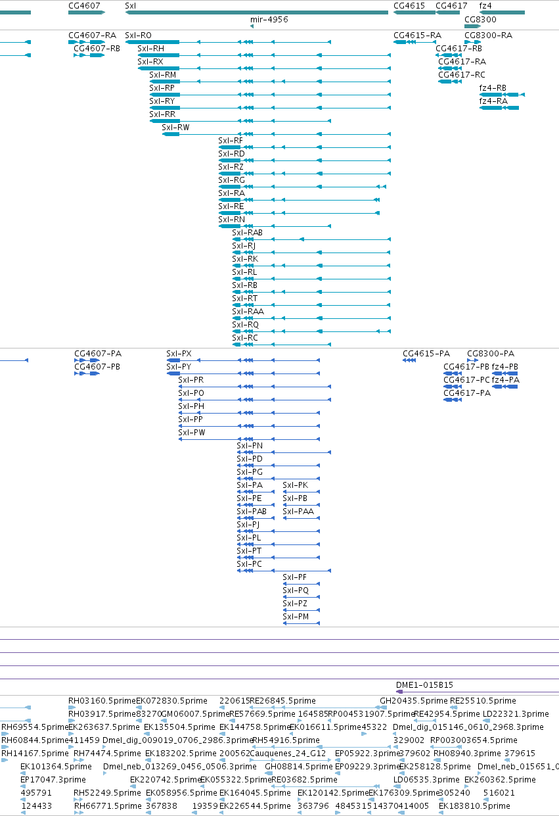Select EST GH08814.5prime label
Image resolution: width=559 pixels, height=816 pixels.
click(299, 766)
